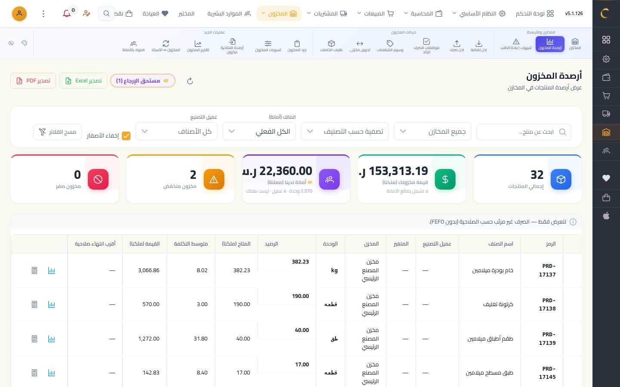Click the ابحث عن منتج search field

pyautogui.click(x=524, y=132)
